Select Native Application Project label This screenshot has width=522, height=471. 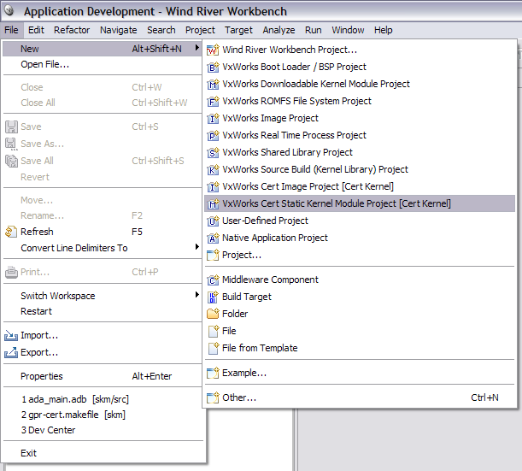point(275,238)
